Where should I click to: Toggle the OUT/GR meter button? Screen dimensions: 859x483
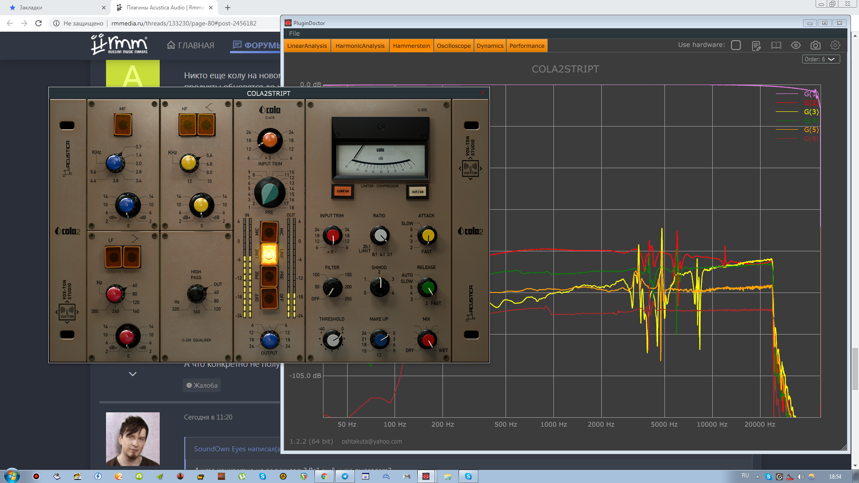(x=417, y=192)
